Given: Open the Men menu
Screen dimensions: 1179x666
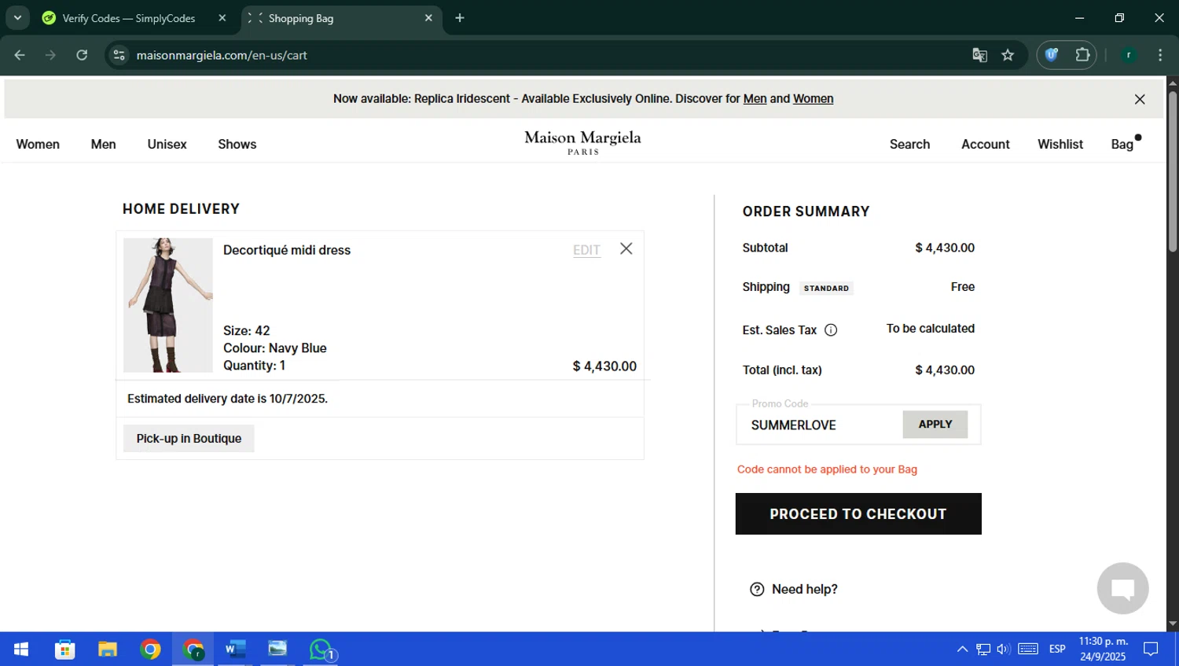Looking at the screenshot, I should click(103, 145).
